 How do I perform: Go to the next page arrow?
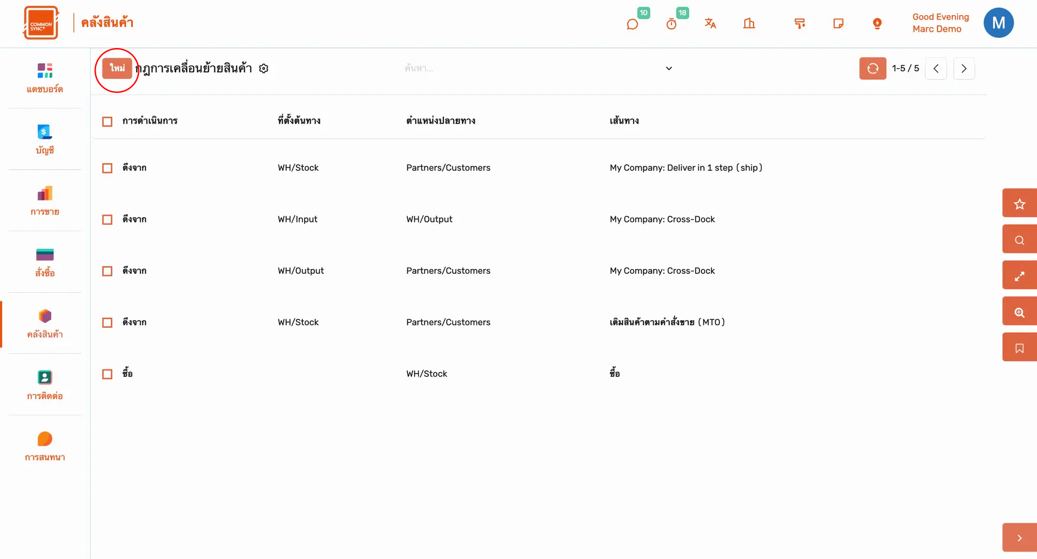pyautogui.click(x=964, y=69)
